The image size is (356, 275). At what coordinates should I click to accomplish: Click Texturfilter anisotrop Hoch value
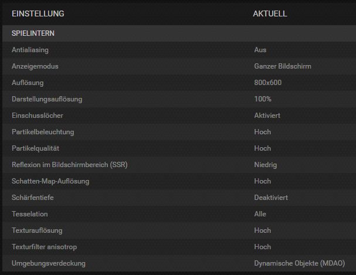(262, 247)
